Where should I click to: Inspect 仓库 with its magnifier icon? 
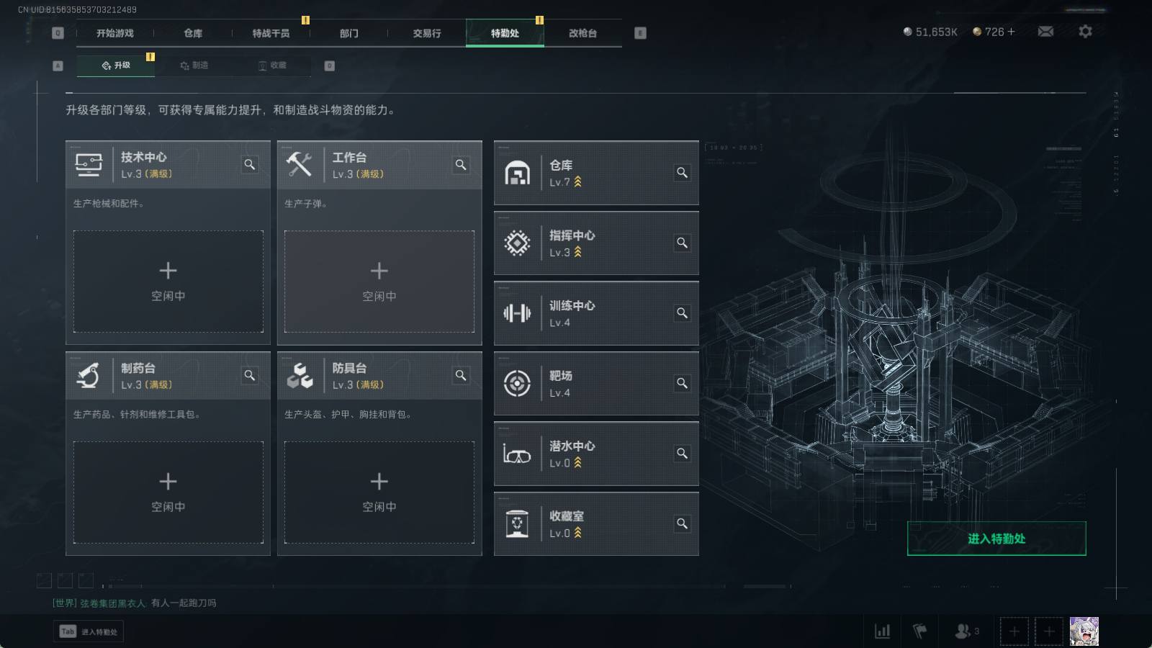tap(682, 173)
